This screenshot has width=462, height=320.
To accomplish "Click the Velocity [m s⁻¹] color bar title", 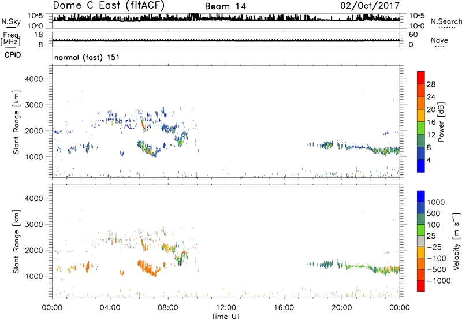I will coord(456,241).
